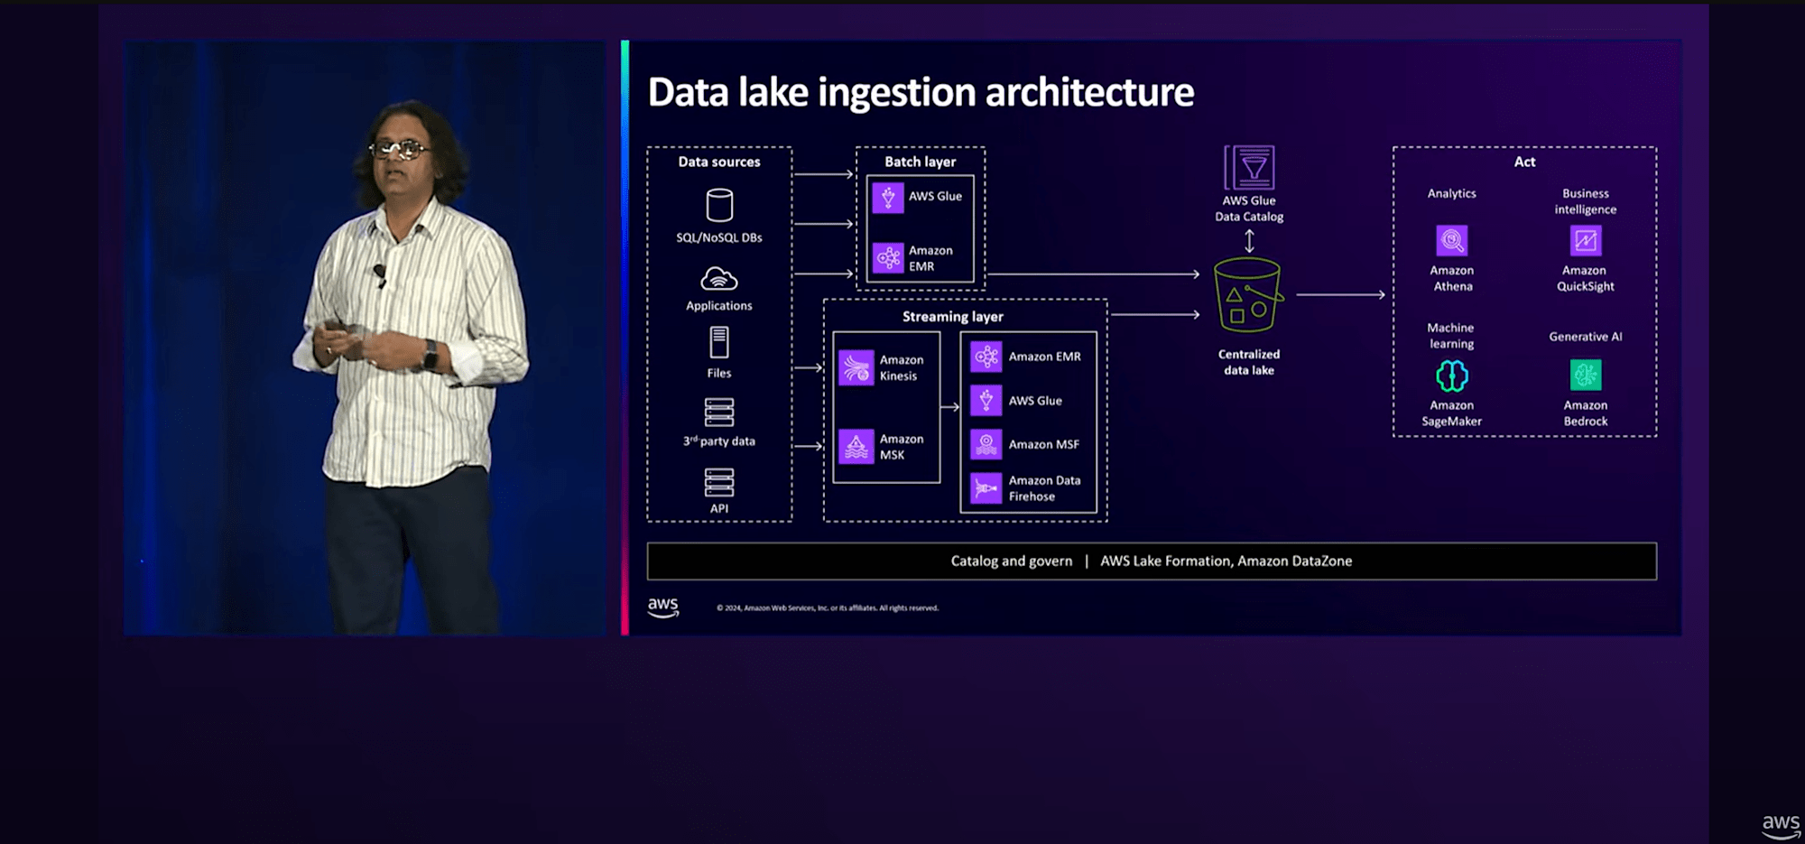This screenshot has height=844, width=1805.
Task: Click the Amazon Kinesis label
Action: point(902,367)
